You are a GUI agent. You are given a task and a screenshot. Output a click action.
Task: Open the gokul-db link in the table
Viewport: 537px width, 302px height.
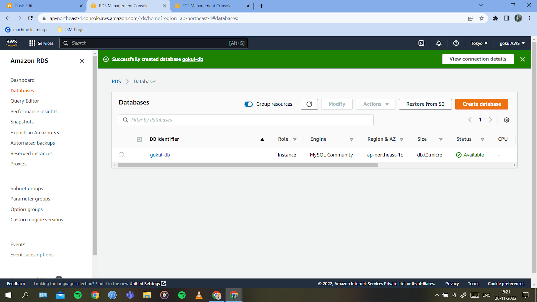(160, 155)
